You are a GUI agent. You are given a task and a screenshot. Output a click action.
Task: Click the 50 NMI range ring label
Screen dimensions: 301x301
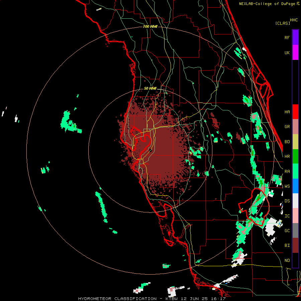[150, 88]
